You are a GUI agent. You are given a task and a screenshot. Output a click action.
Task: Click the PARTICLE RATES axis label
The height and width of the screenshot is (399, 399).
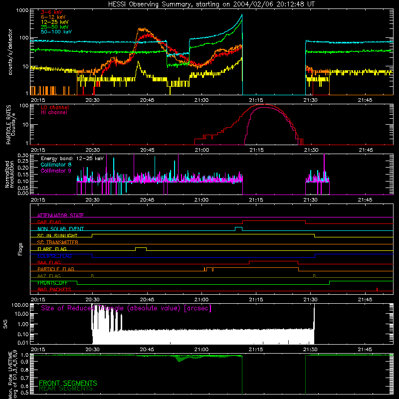10,124
